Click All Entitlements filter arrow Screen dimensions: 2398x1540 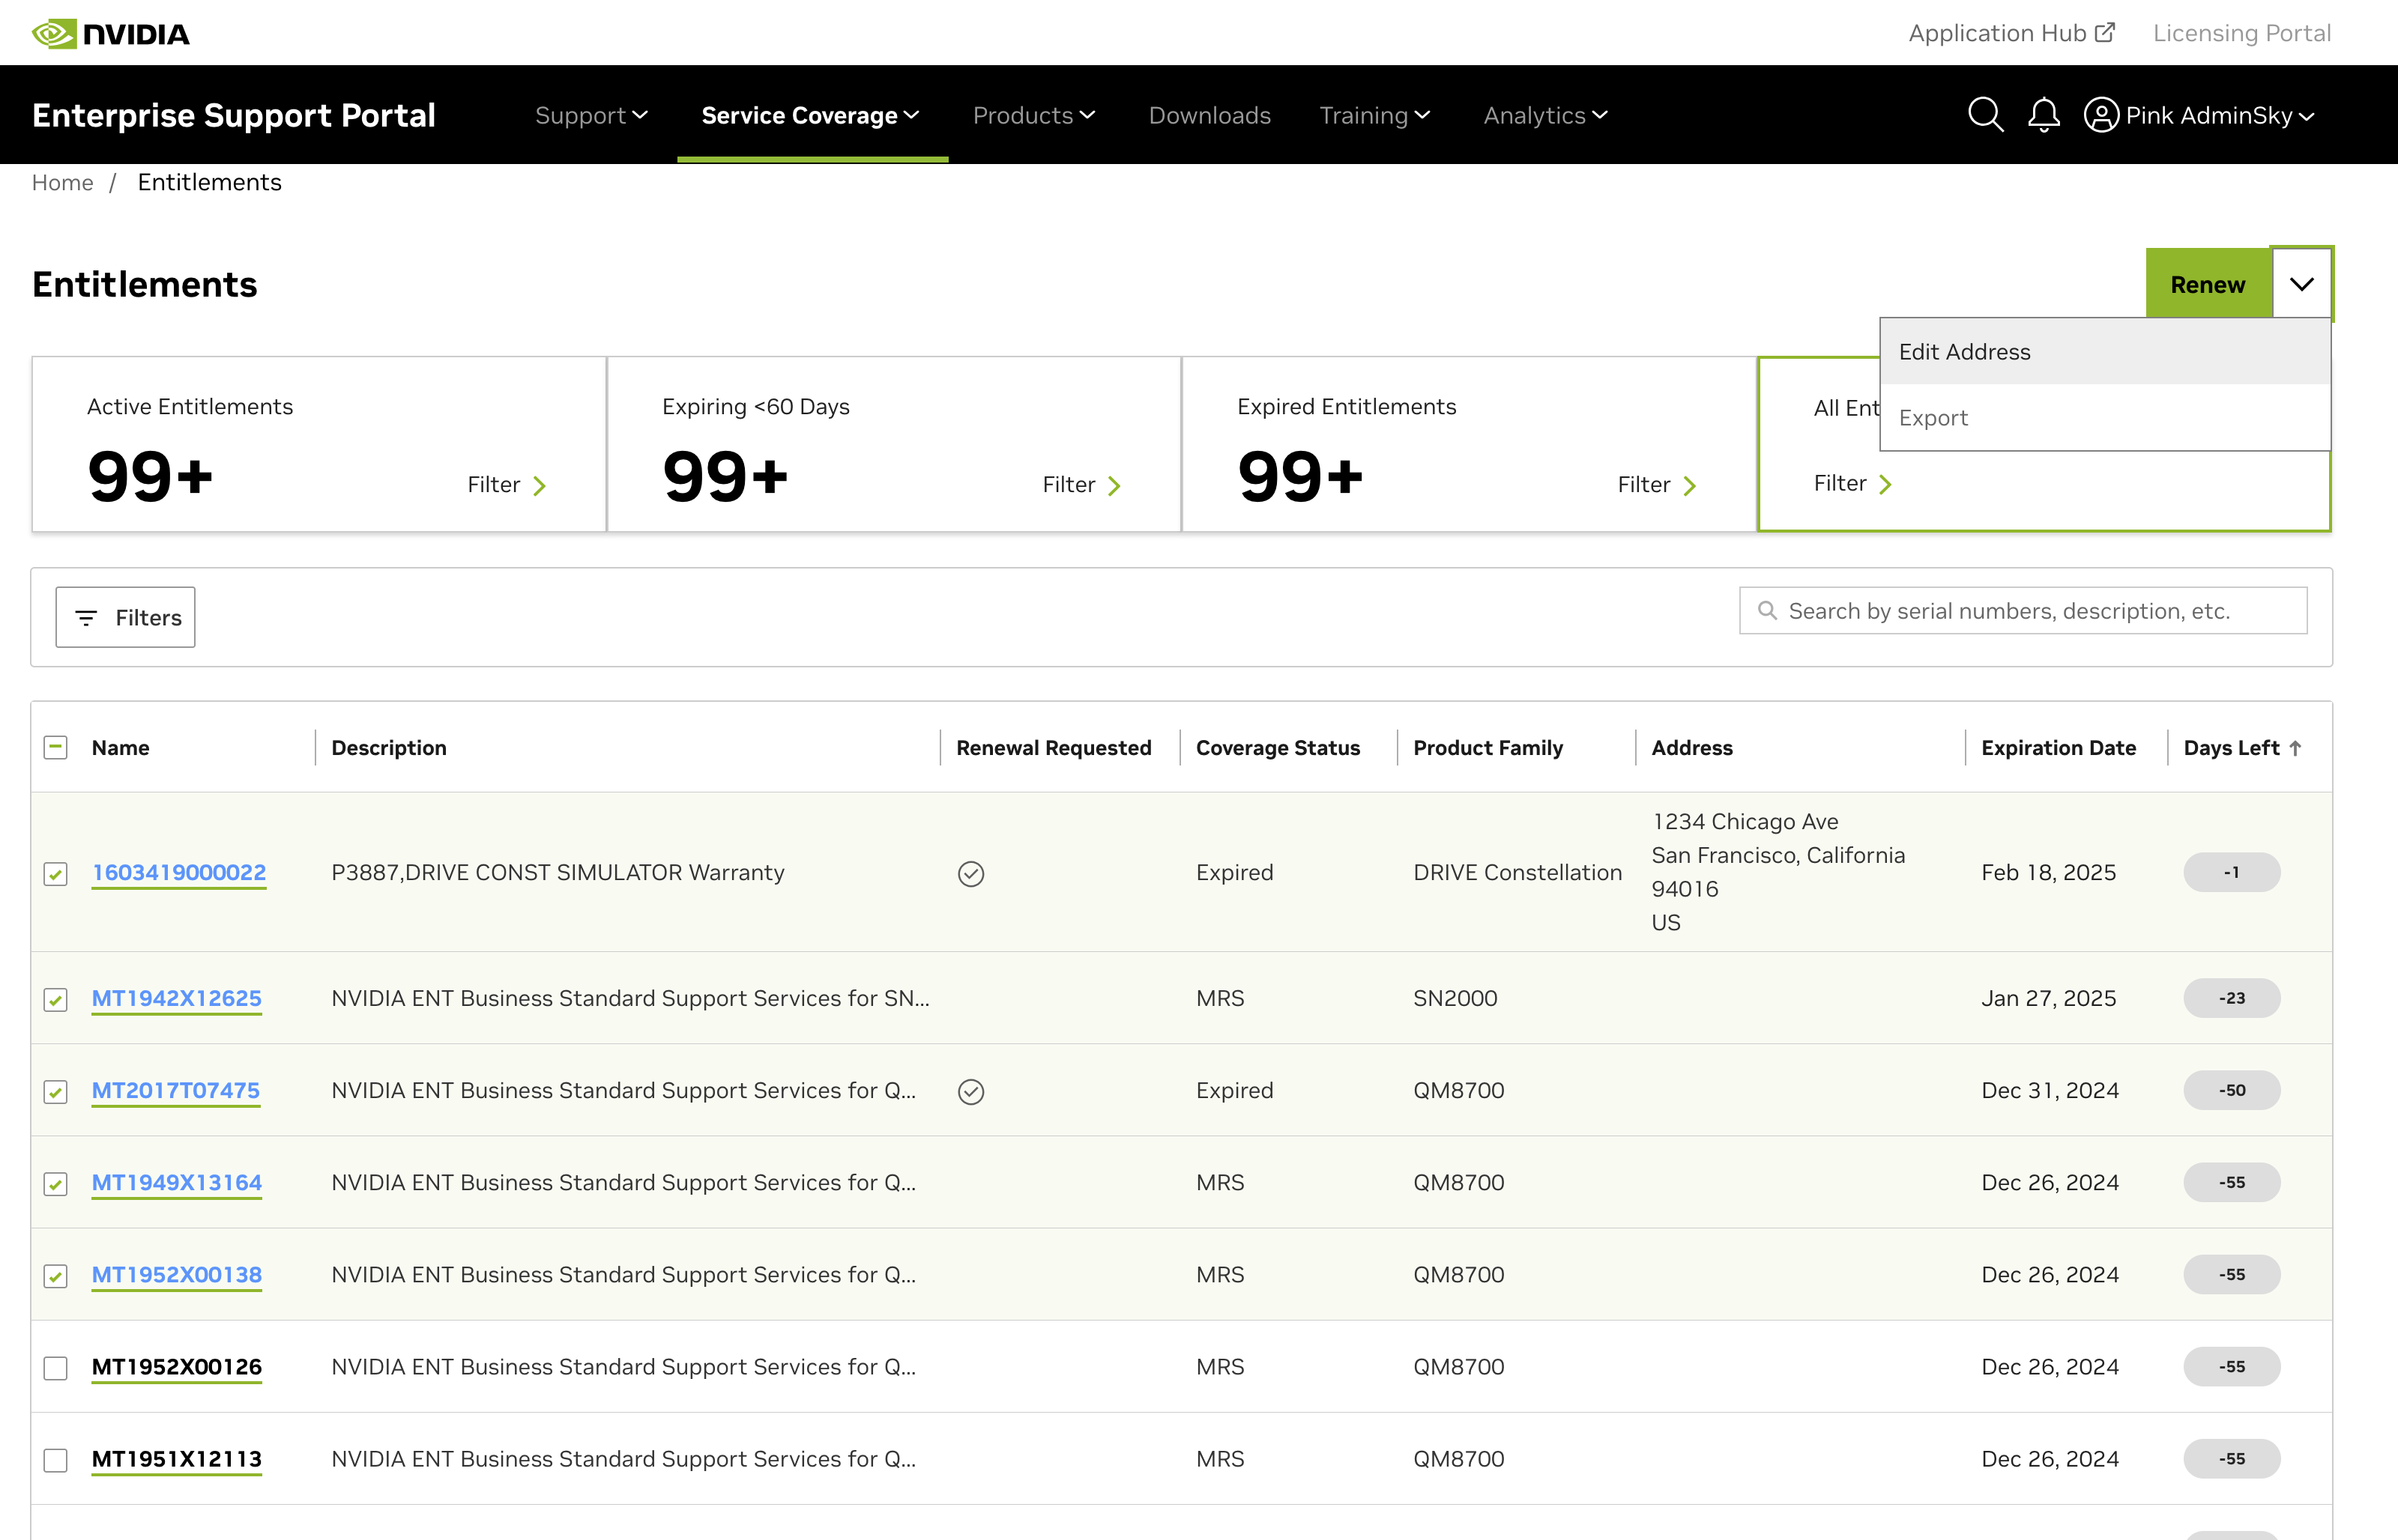coord(1885,485)
